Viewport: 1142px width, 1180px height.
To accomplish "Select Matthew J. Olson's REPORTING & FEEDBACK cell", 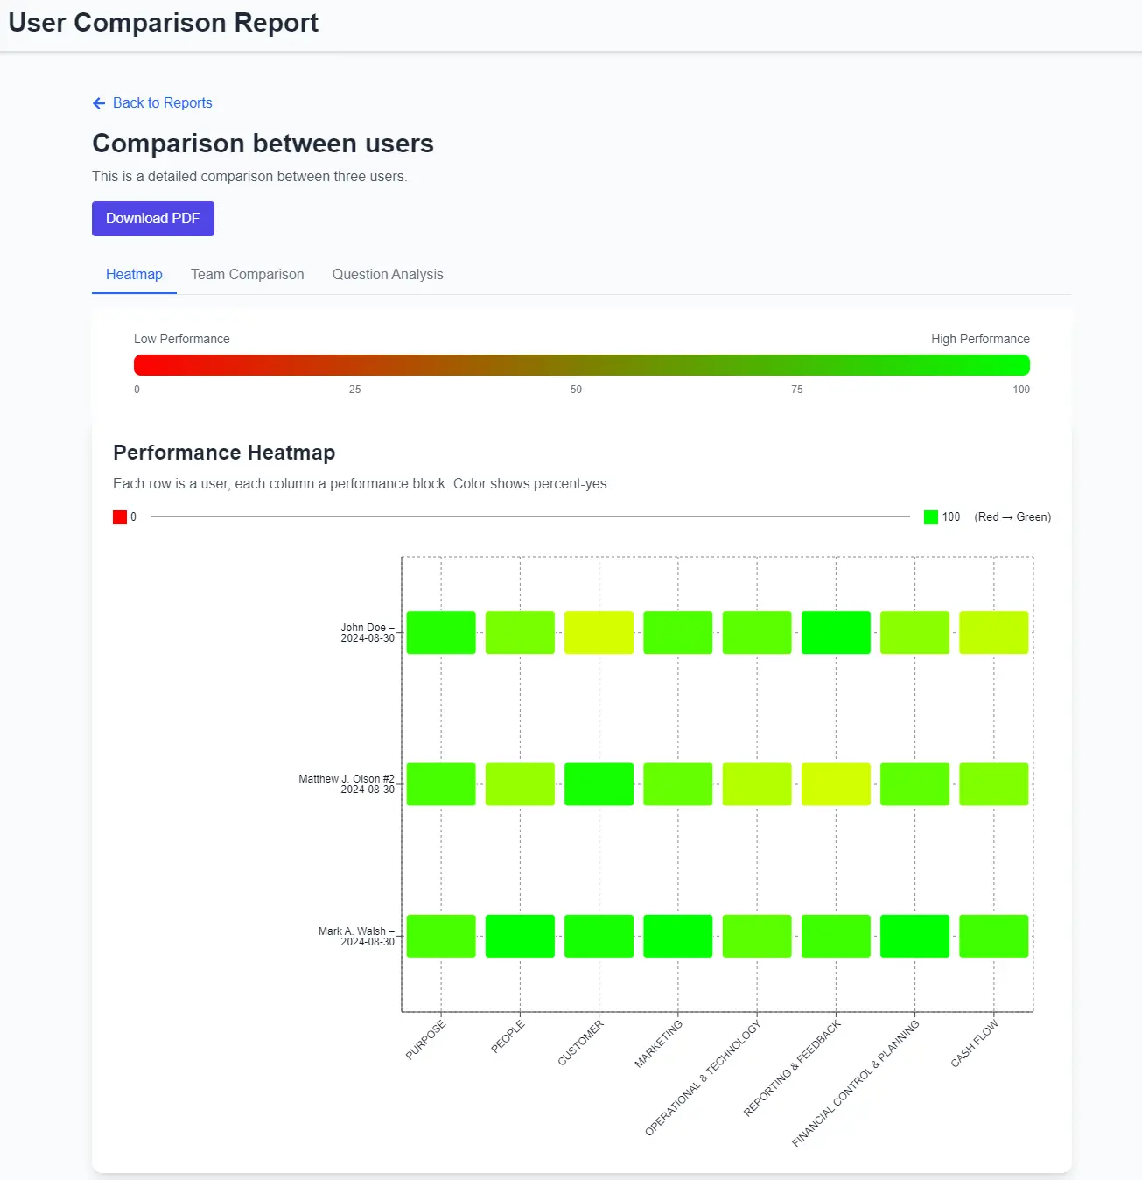I will click(x=836, y=784).
